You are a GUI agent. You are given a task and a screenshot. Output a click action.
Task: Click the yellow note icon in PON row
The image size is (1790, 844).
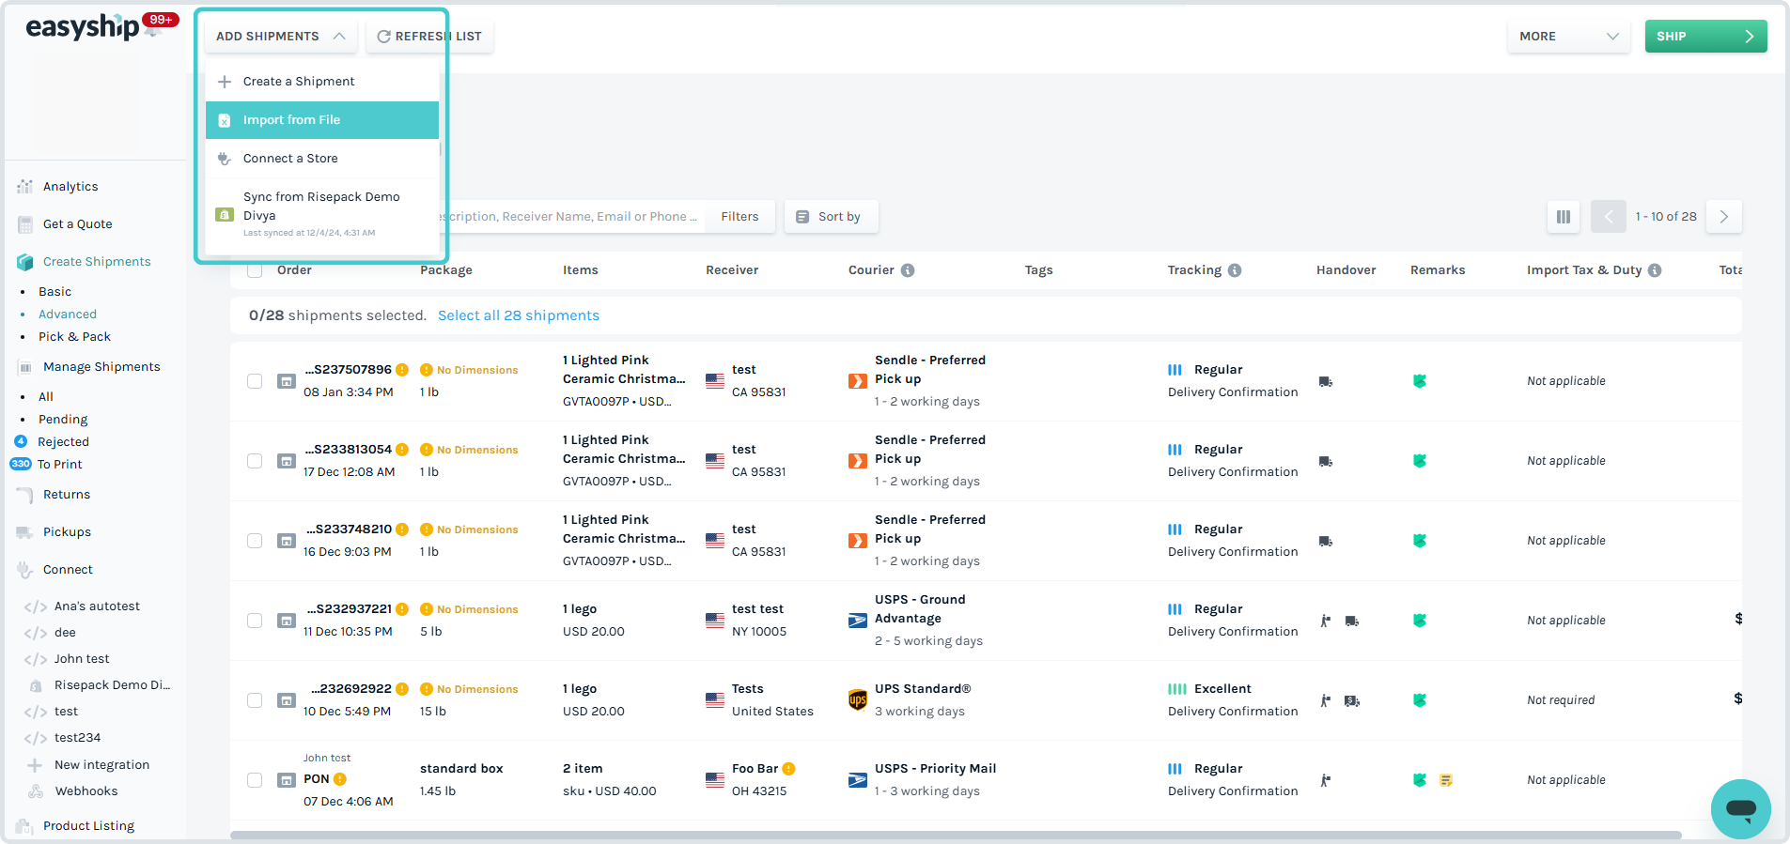coord(1446,780)
